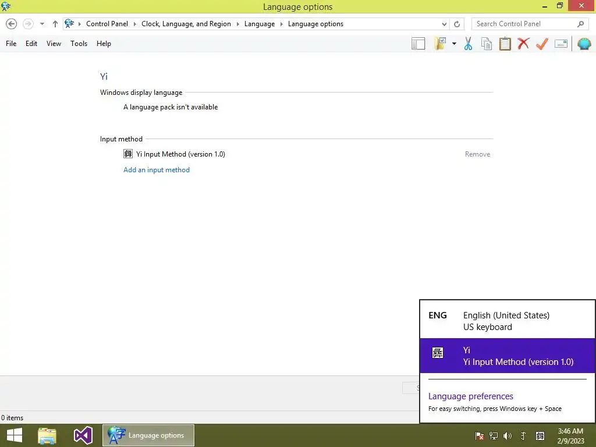Click the Language breadcrumb in address bar
Screen dimensions: 596x447
(260, 23)
